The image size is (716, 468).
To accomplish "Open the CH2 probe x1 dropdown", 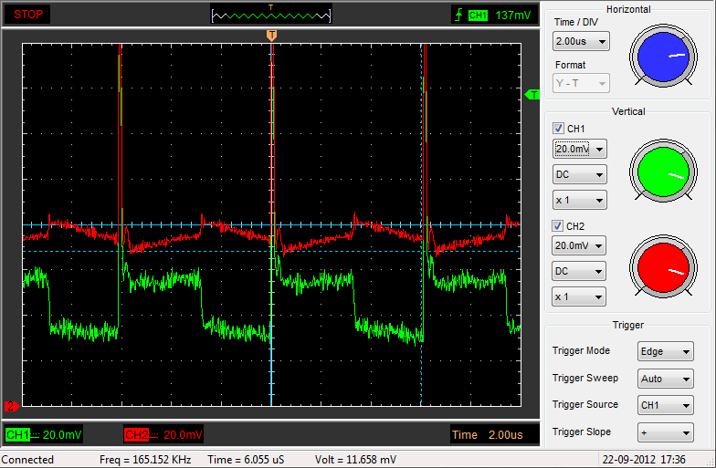I will click(579, 296).
